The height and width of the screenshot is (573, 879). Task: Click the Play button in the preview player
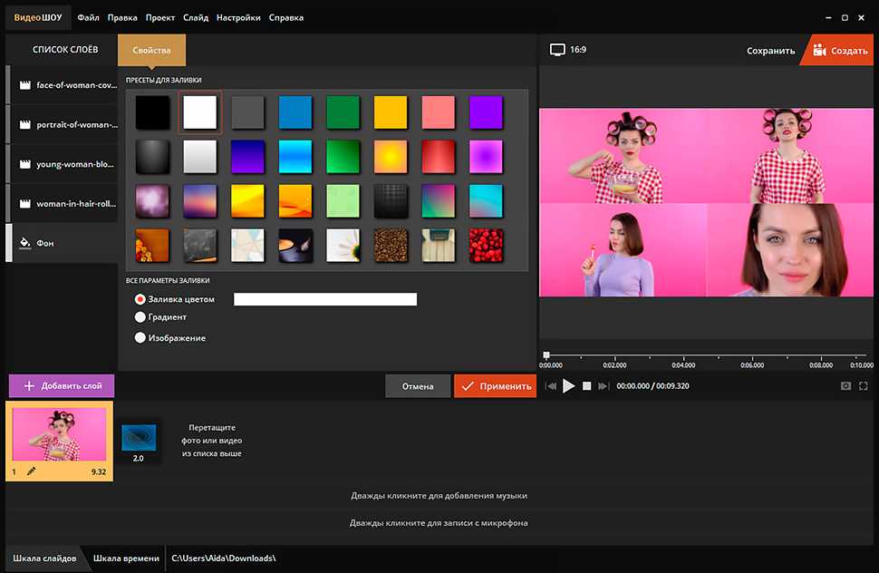(569, 386)
